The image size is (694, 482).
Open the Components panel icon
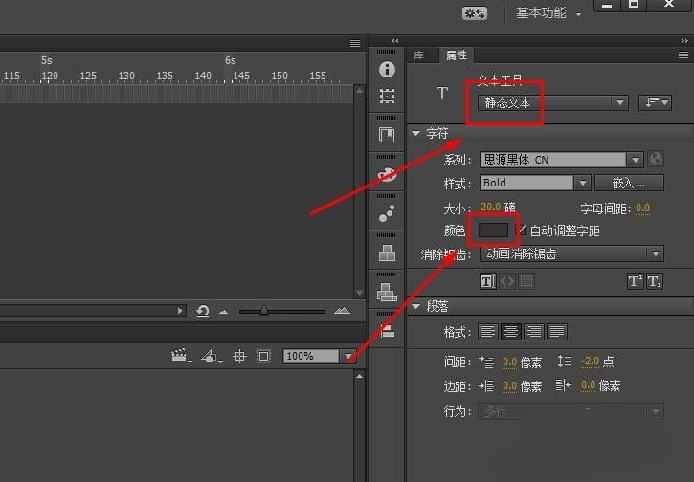click(387, 253)
